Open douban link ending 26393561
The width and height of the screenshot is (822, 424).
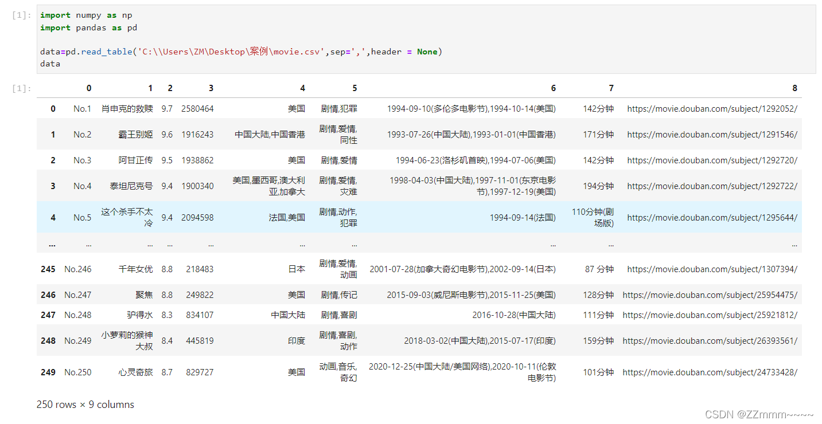click(x=710, y=340)
